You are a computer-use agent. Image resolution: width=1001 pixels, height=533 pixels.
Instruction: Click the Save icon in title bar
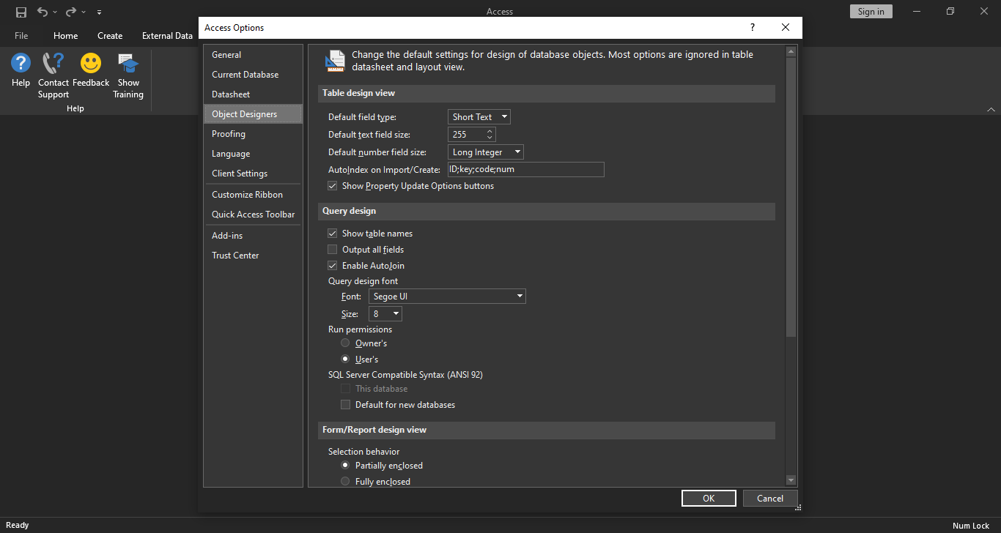(x=21, y=12)
